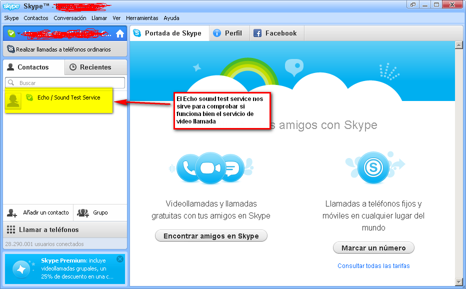This screenshot has height=289, width=466.
Task: Click the Skype credit S icon
Action: [373, 167]
